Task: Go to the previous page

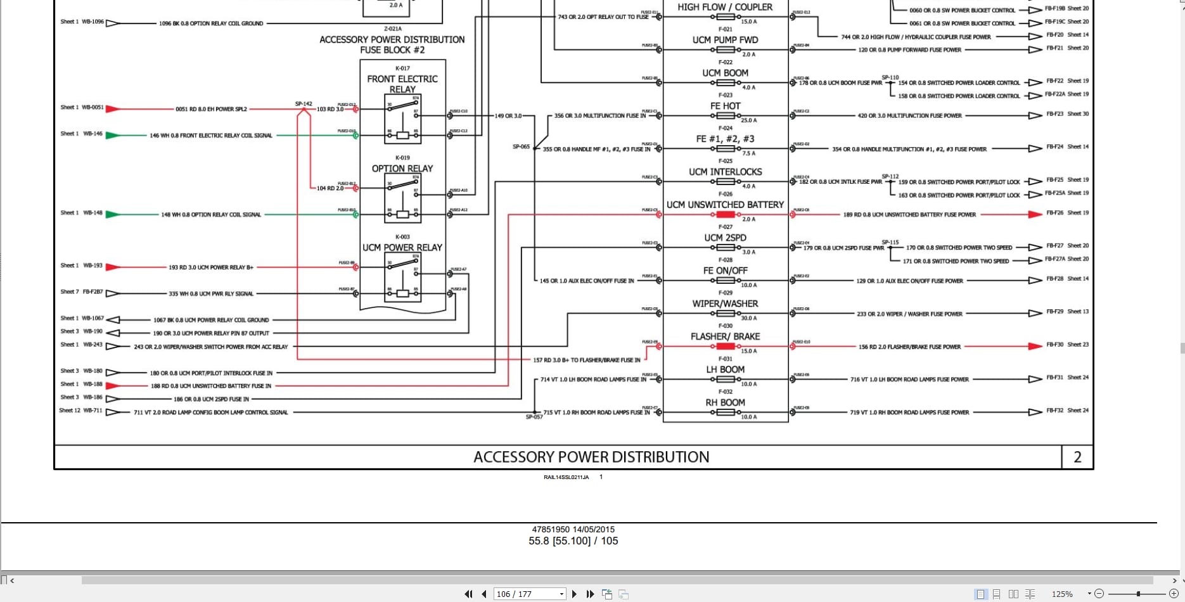Action: click(484, 594)
